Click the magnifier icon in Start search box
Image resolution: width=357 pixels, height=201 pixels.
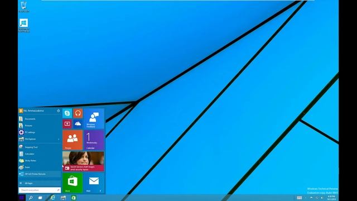[58, 190]
